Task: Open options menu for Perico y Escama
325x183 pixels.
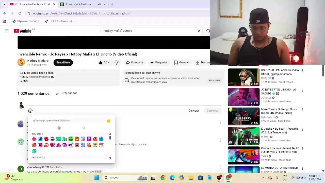Action: (x=303, y=149)
